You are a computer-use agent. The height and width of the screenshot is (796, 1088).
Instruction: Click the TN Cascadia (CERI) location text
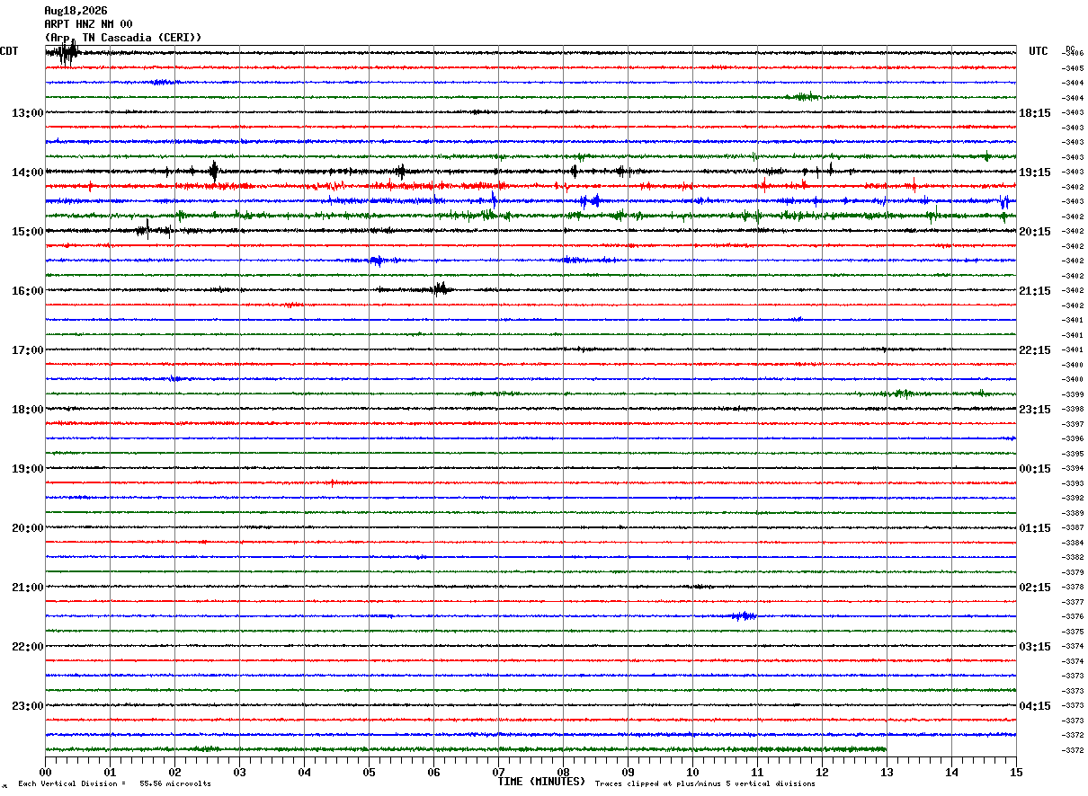tap(142, 38)
